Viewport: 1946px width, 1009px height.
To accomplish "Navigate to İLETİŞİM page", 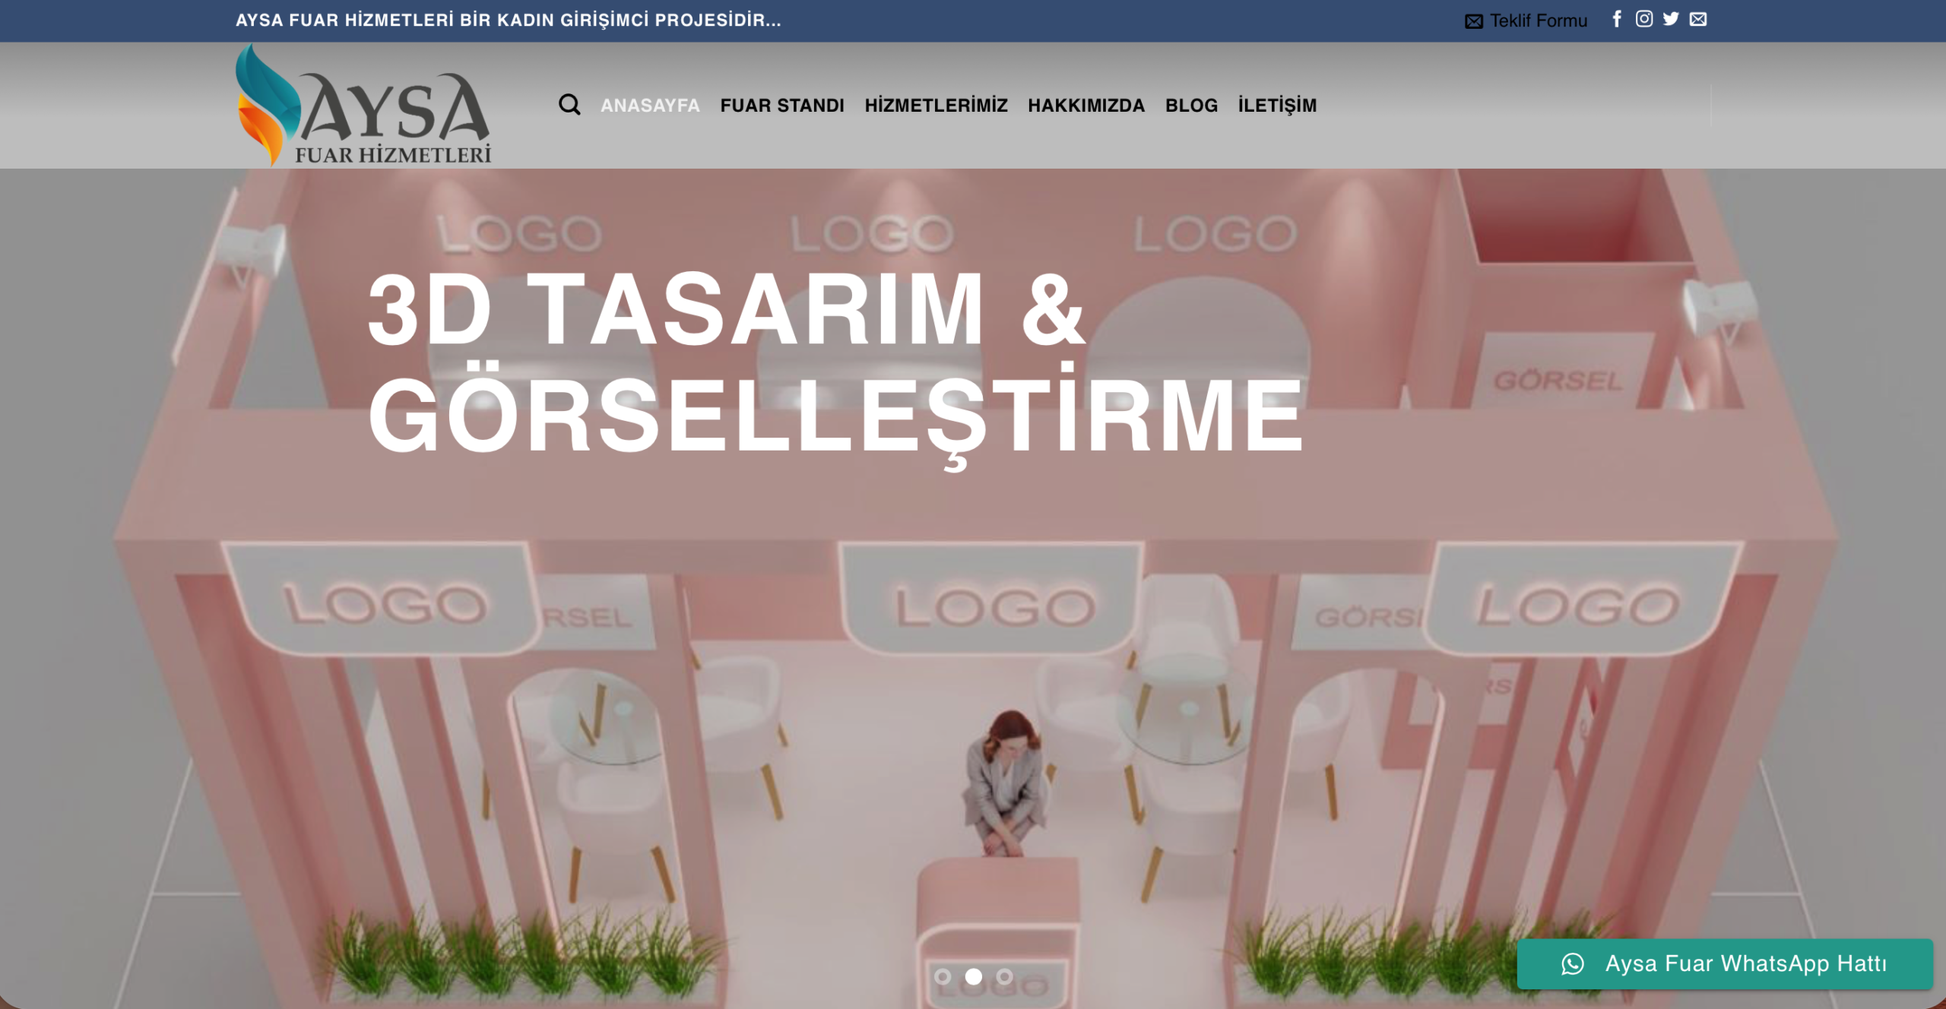I will [x=1277, y=106].
